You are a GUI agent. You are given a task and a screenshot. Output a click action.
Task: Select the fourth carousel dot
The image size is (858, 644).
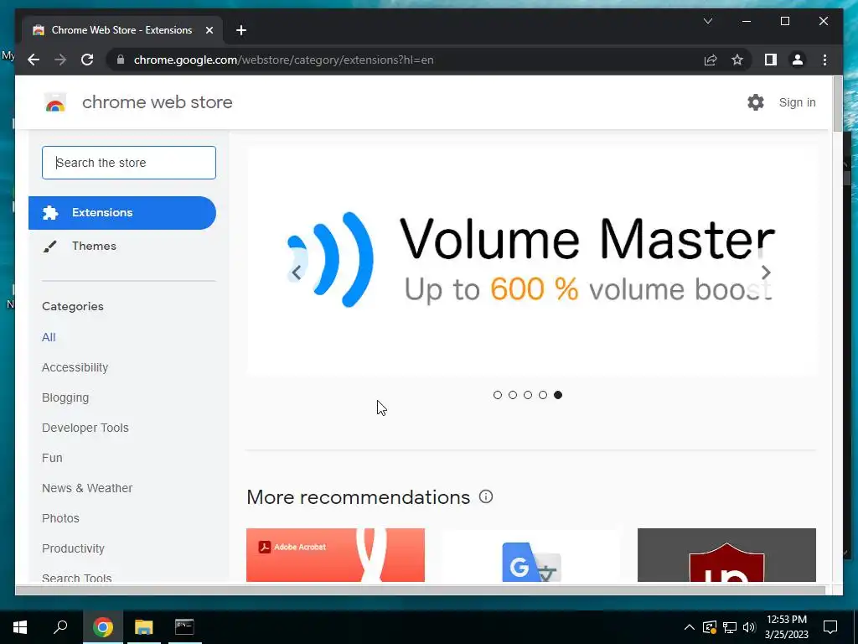tap(543, 395)
